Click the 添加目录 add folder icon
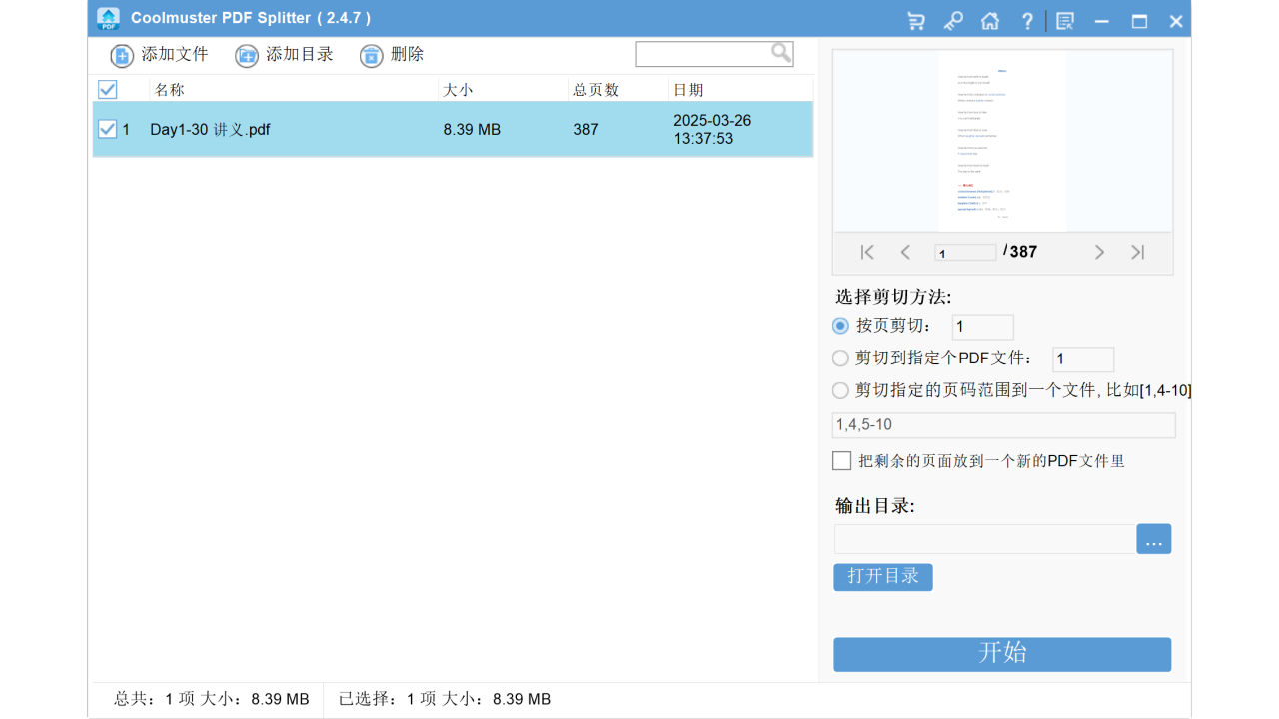 247,56
